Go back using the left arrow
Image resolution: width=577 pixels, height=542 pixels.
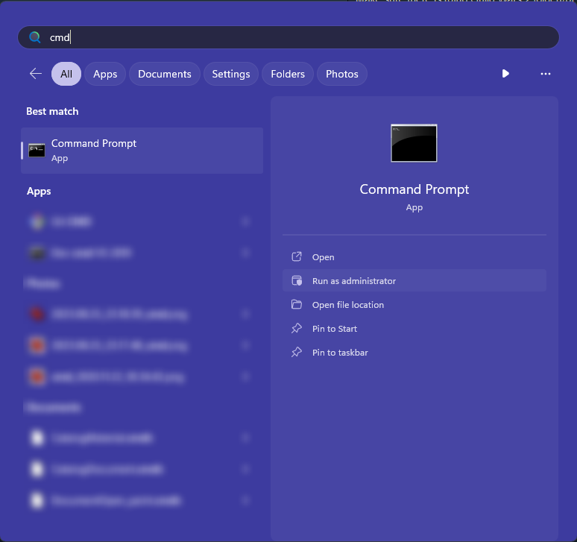click(36, 74)
